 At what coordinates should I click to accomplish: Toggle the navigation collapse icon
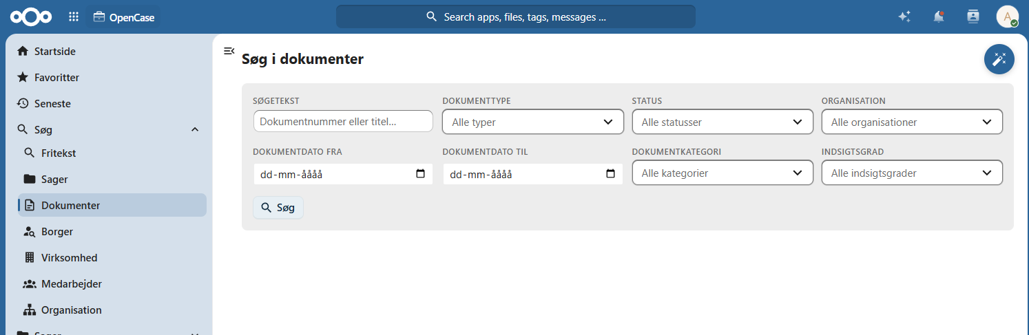pyautogui.click(x=229, y=51)
